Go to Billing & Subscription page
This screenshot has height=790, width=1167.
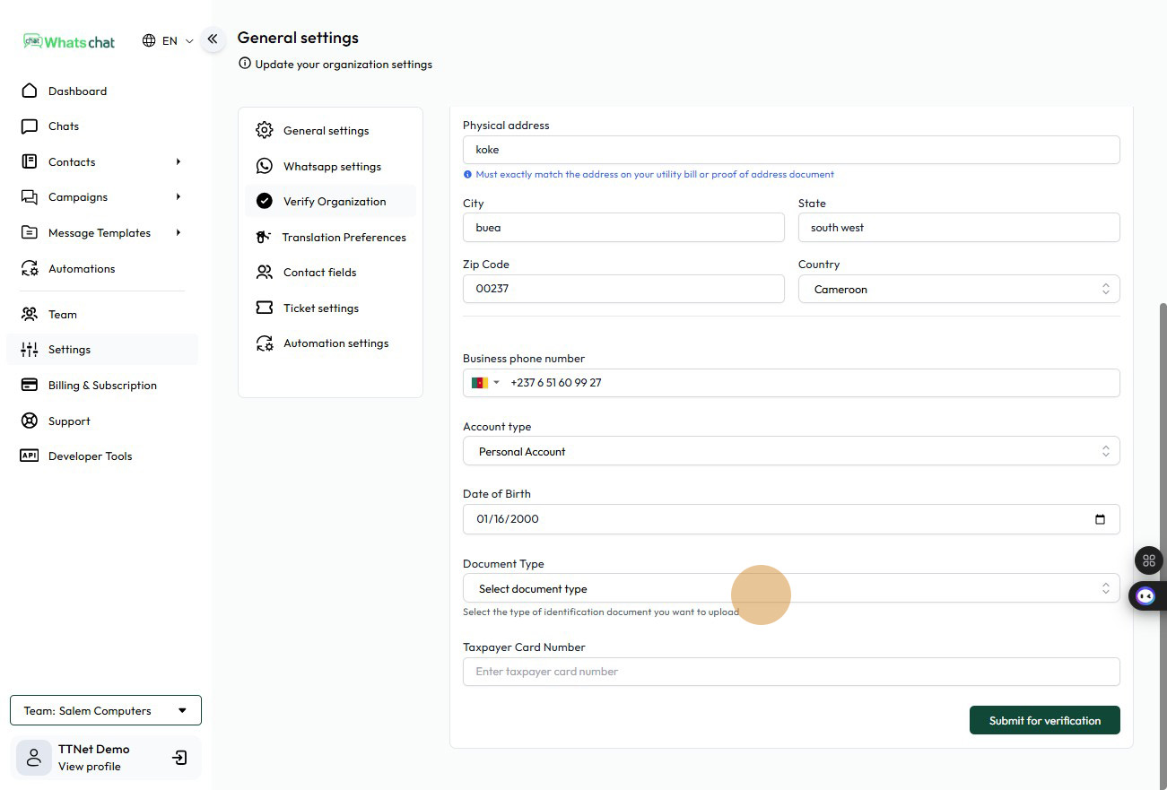tap(102, 386)
